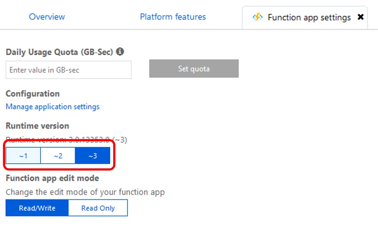The width and height of the screenshot is (378, 233).
Task: Click the Runtime version heading
Action: tap(37, 126)
